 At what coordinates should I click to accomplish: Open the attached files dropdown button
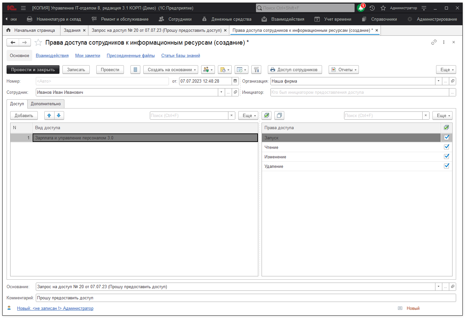[225, 70]
